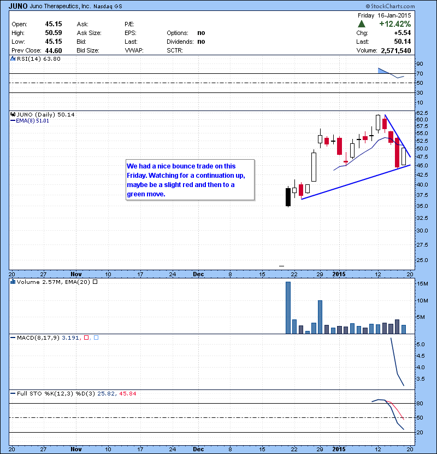Screen dimensions: 437x454
Task: Click the Juno Therapeutics, Inc. company name
Action: tap(60, 6)
